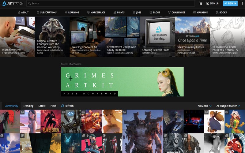Click the Sign In arrow icon
This screenshot has width=245, height=153.
pyautogui.click(x=225, y=3)
